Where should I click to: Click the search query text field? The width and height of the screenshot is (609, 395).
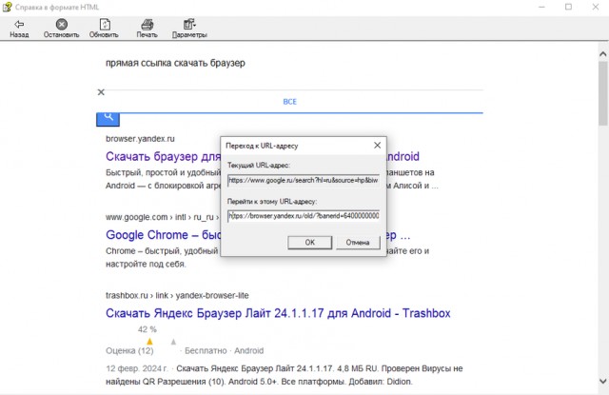tap(289, 63)
